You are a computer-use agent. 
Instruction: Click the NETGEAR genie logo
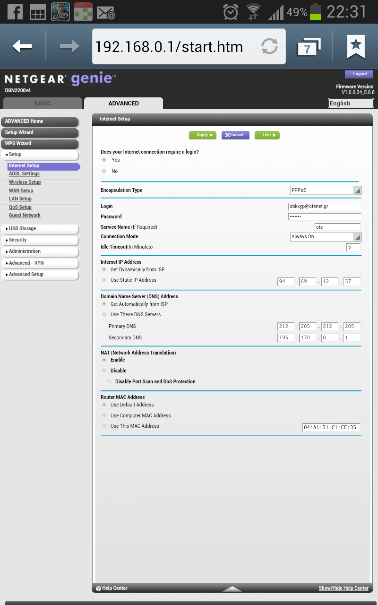point(60,79)
